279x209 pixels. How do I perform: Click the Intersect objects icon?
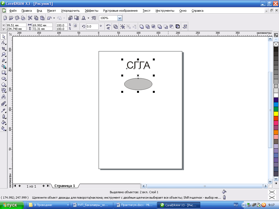click(x=154, y=27)
